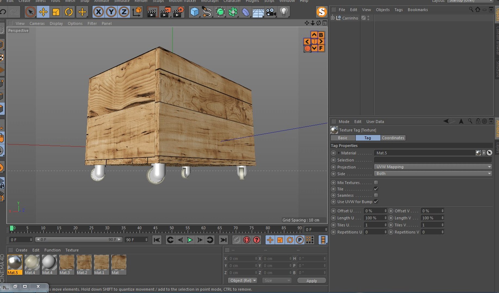Image resolution: width=499 pixels, height=293 pixels.
Task: Add a Floor environment object
Action: pos(258,12)
